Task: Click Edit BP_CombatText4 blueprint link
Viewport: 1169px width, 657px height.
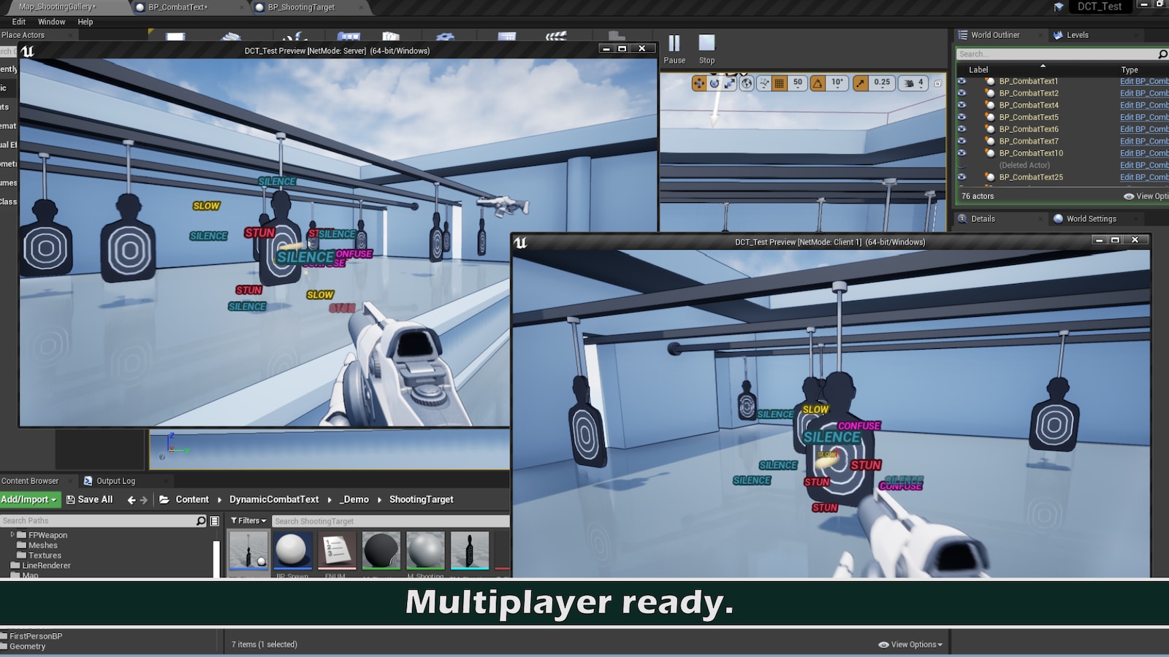Action: (x=1143, y=105)
